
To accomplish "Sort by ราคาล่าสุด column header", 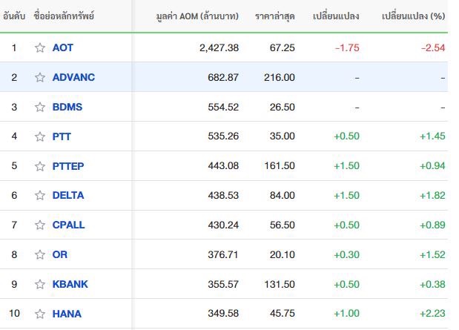I will coord(274,16).
